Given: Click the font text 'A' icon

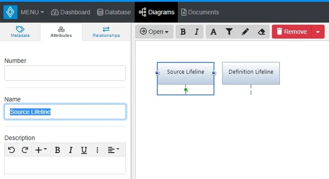Looking at the screenshot, I should [214, 31].
